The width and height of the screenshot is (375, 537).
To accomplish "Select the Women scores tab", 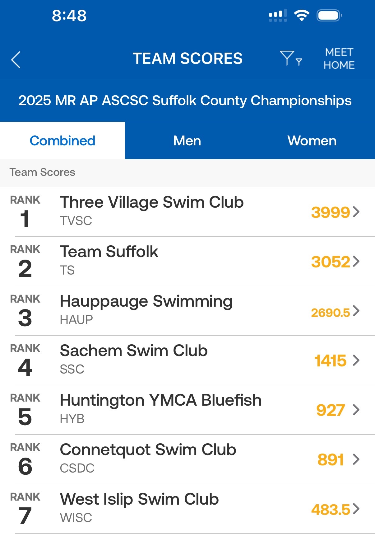I will point(312,141).
